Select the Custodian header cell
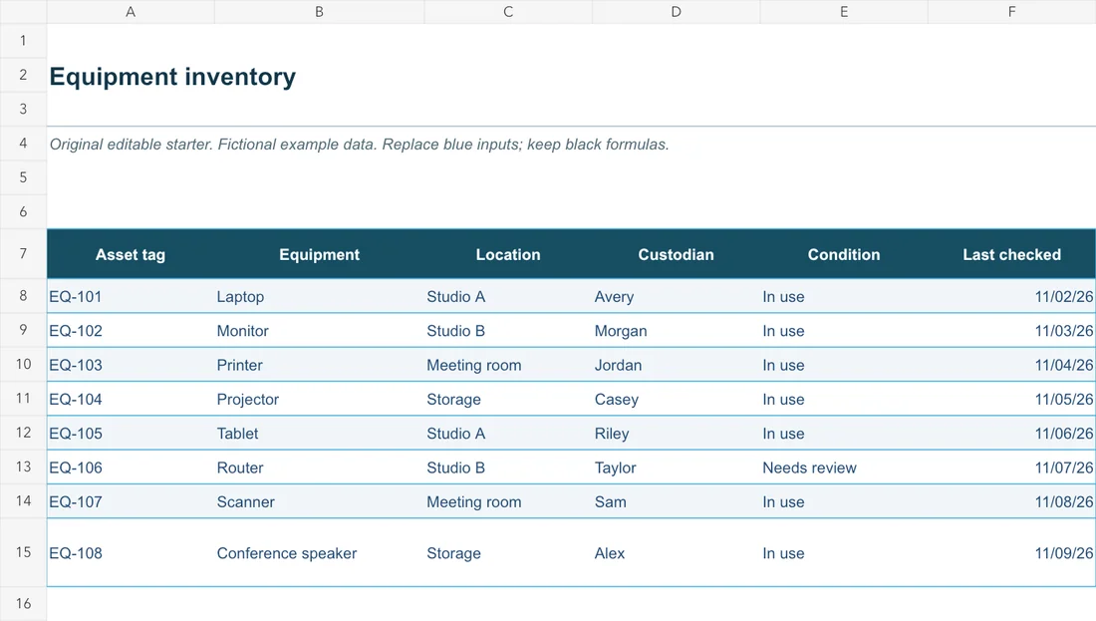 tap(676, 254)
